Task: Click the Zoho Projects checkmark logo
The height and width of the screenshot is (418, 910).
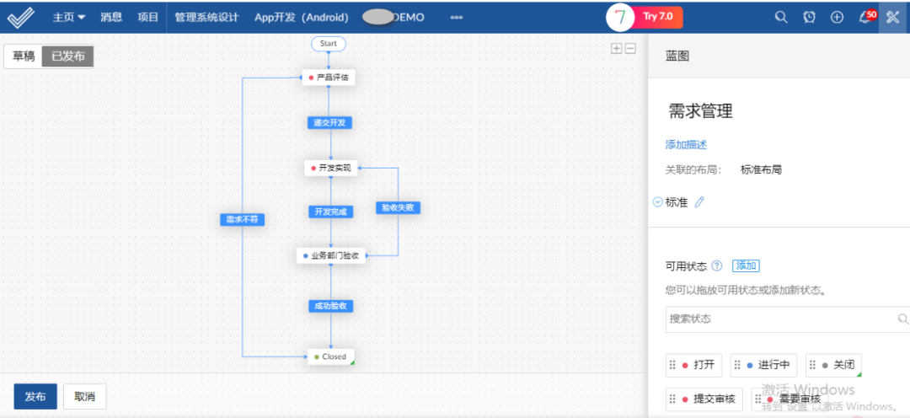Action: pos(20,17)
